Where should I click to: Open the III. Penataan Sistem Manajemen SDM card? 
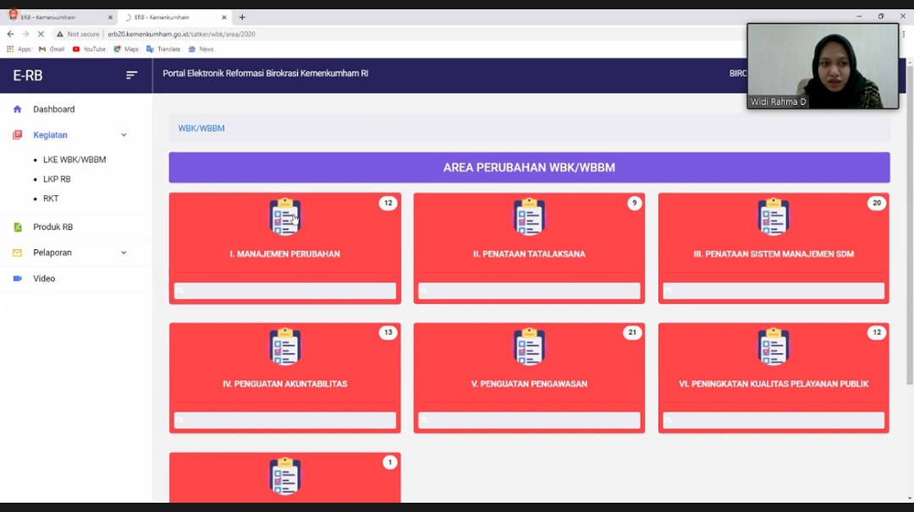tap(773, 253)
